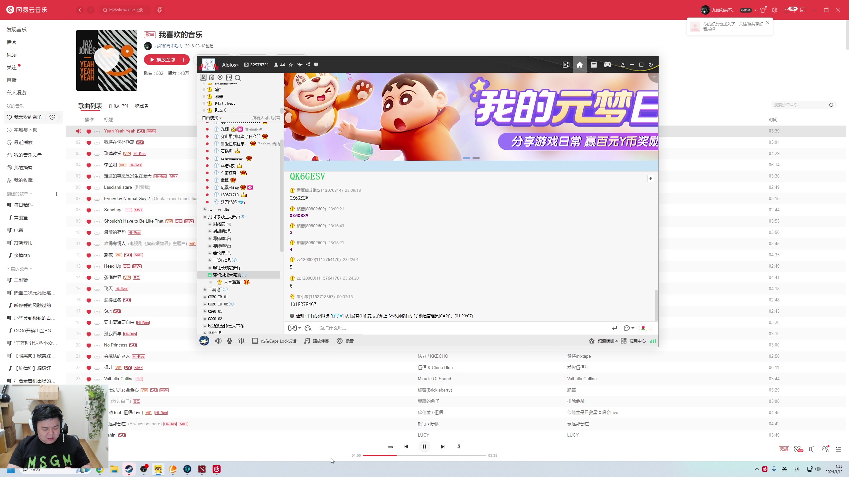Collapse 收藏的歌单 section

(19, 269)
